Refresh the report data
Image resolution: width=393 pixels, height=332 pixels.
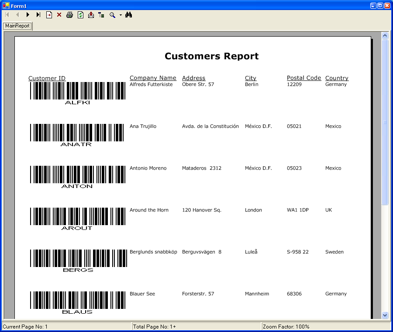point(80,15)
